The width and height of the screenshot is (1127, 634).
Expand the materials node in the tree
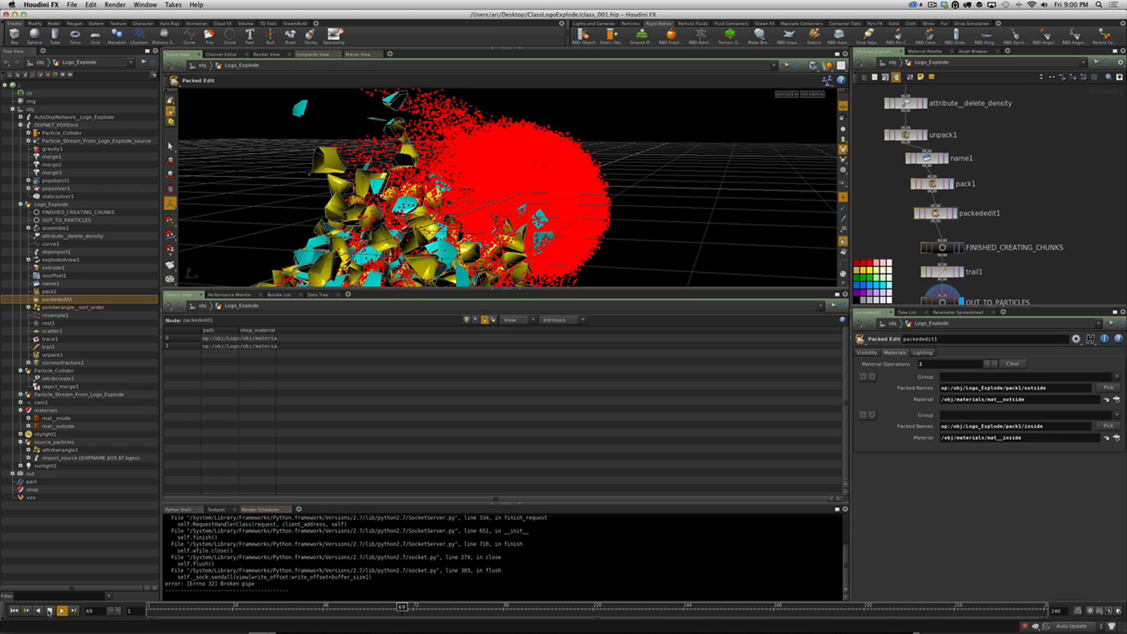21,410
